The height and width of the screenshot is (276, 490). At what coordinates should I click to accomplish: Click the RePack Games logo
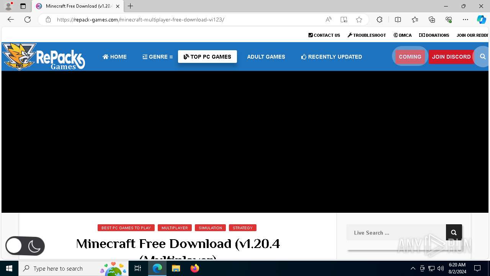43,56
